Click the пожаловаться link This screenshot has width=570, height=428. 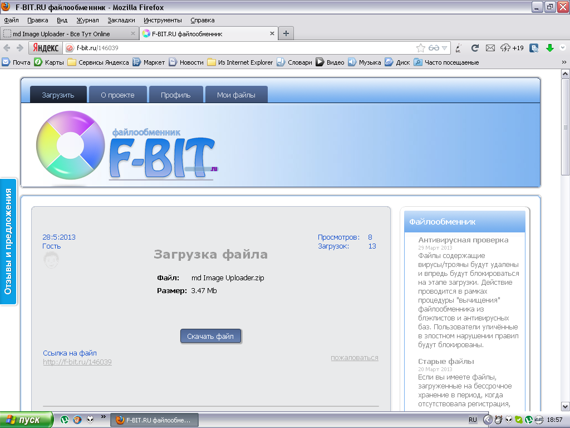tap(355, 357)
